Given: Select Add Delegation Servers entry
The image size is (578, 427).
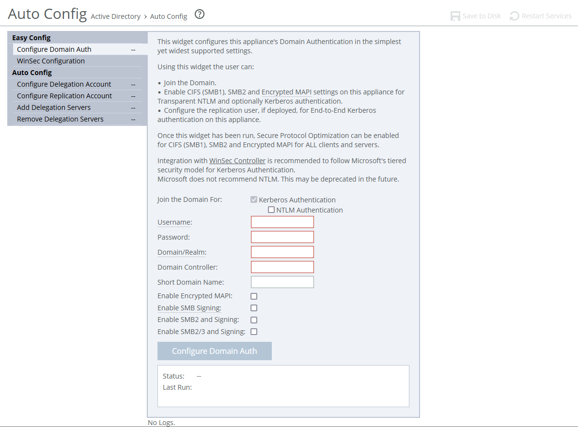Looking at the screenshot, I should coord(54,107).
